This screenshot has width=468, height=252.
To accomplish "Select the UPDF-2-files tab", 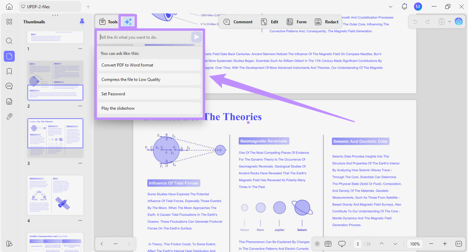I will coord(50,7).
